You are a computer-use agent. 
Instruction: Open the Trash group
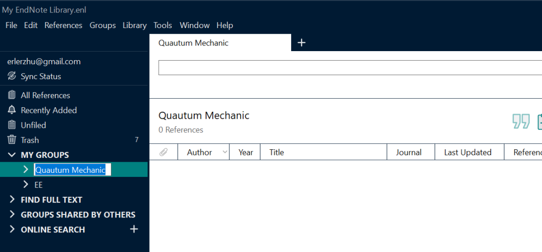pyautogui.click(x=30, y=140)
